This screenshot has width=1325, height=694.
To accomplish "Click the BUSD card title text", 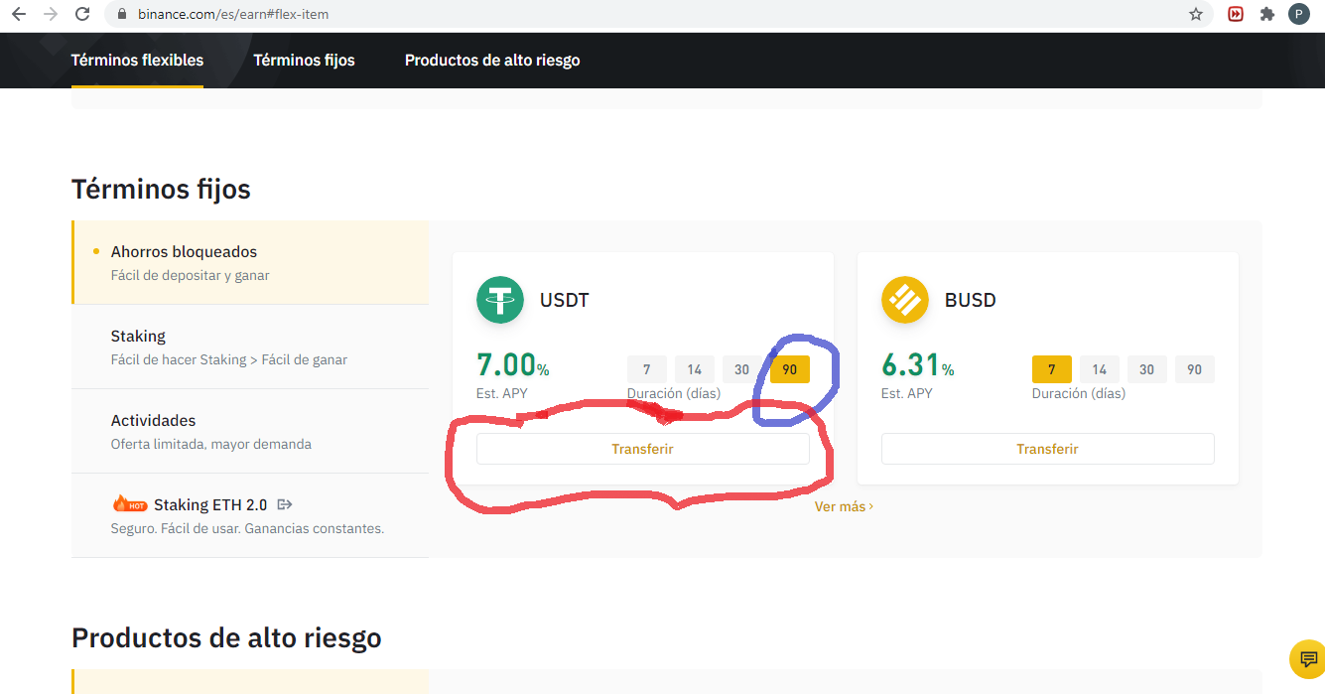I will pos(971,300).
